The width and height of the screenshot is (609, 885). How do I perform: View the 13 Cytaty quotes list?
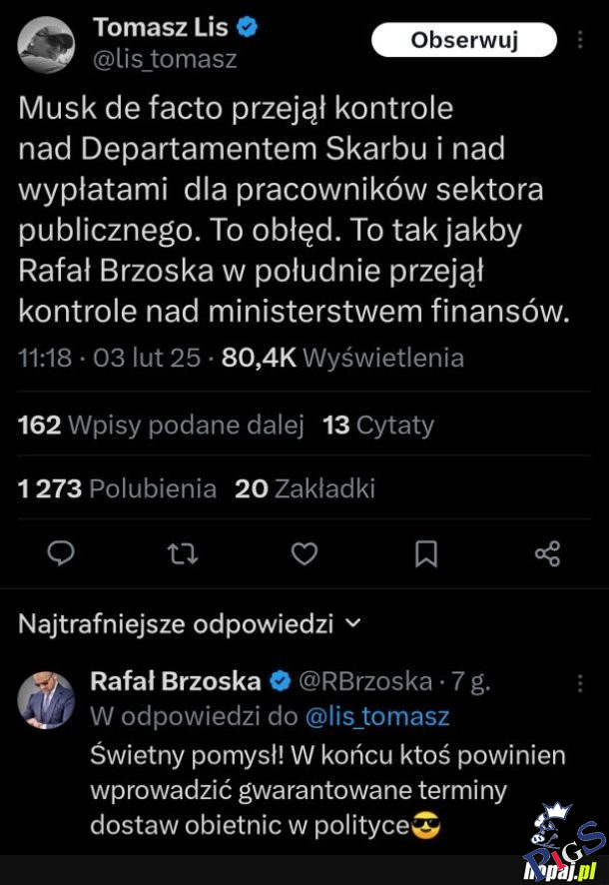click(x=378, y=426)
